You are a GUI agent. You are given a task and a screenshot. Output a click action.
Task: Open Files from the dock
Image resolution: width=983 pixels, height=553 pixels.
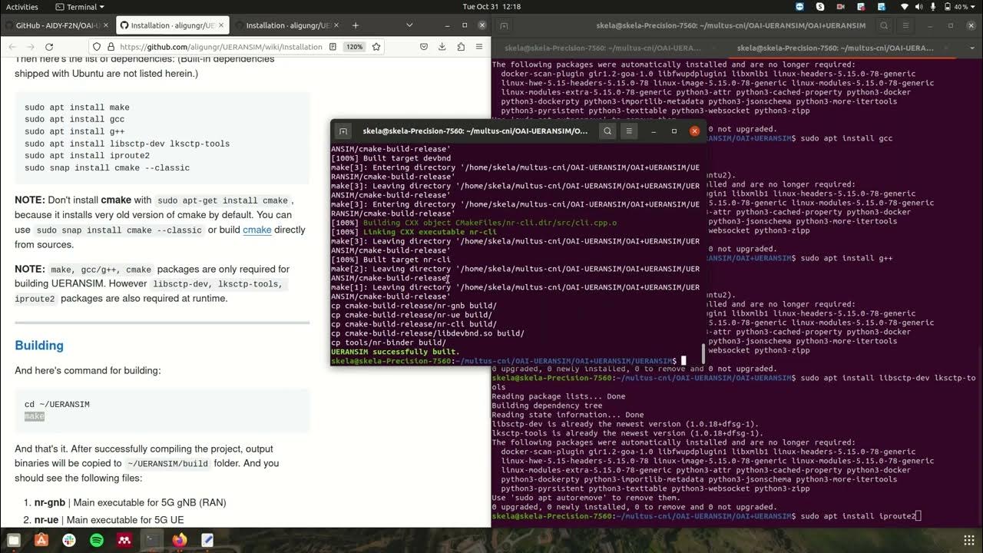13,540
